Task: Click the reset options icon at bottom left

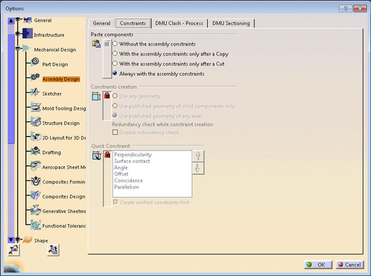Action: (14, 250)
